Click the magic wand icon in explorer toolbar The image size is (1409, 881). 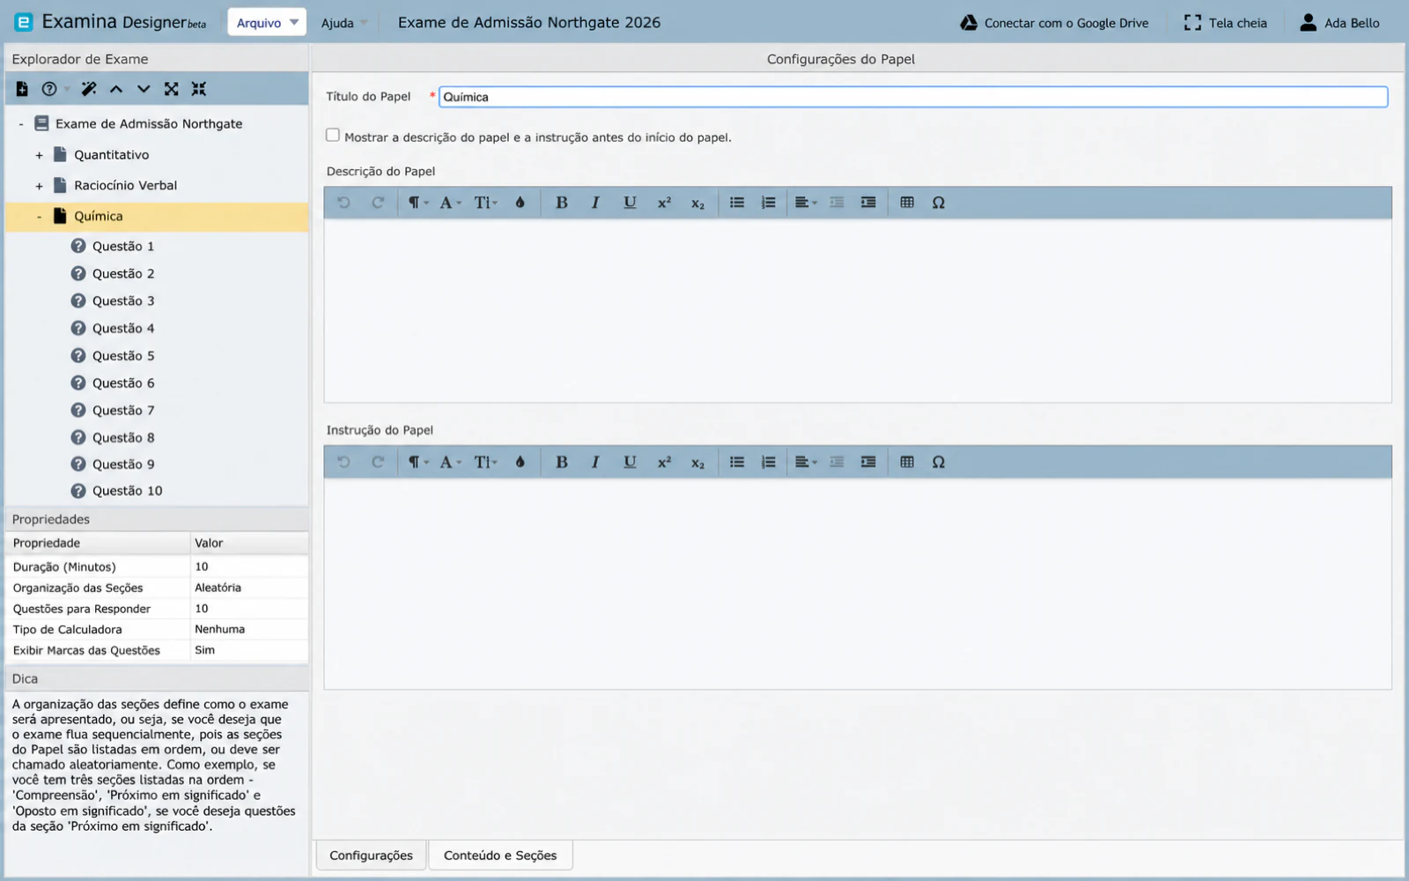click(88, 89)
